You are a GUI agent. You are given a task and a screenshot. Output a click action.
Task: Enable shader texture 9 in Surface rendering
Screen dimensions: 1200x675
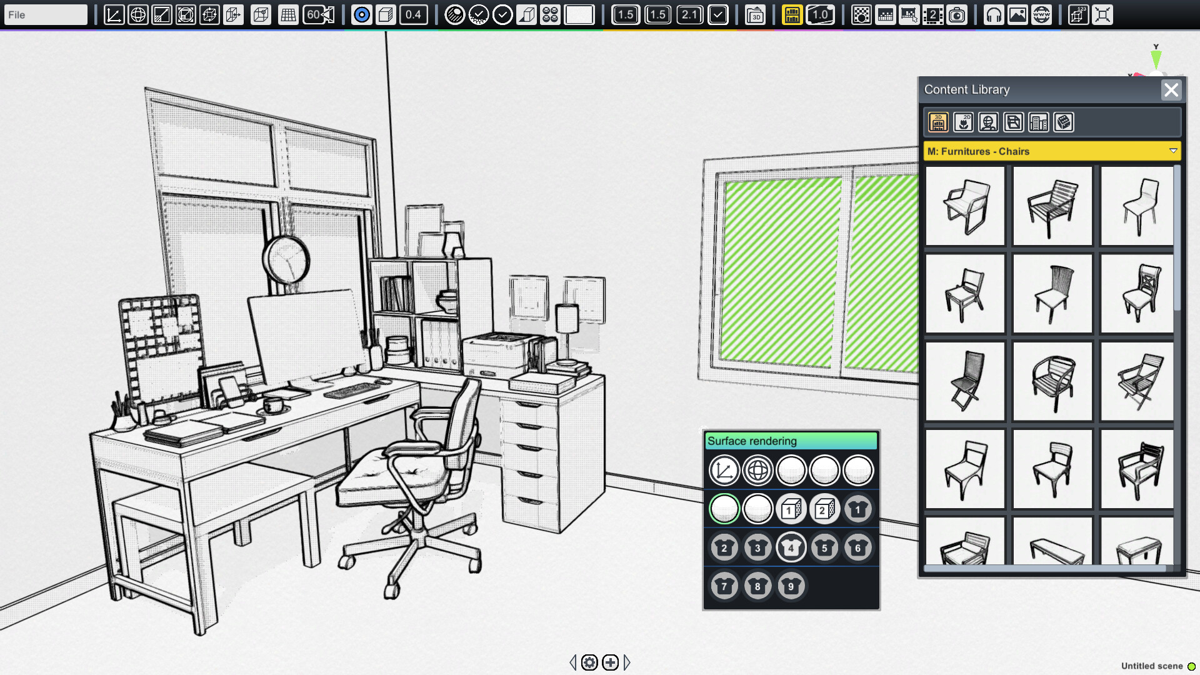(791, 586)
